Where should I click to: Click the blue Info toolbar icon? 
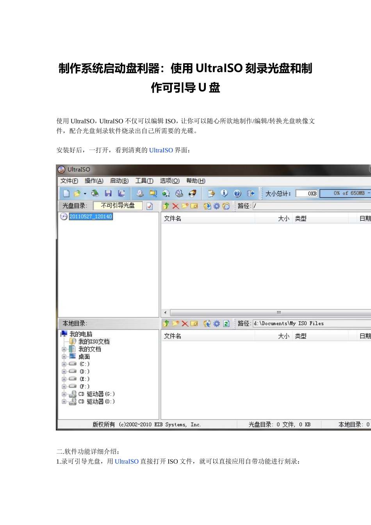(224, 193)
